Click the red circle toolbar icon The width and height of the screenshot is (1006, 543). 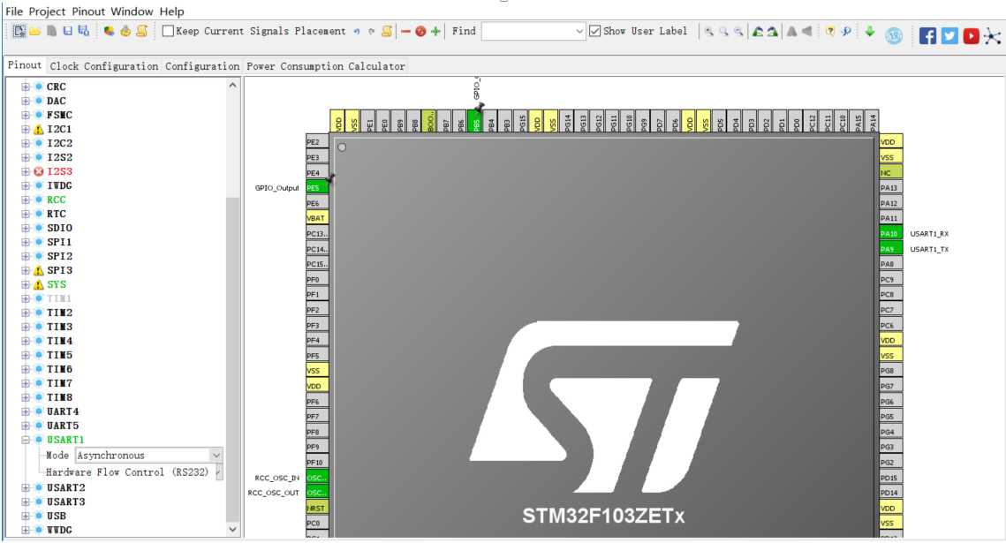point(420,31)
